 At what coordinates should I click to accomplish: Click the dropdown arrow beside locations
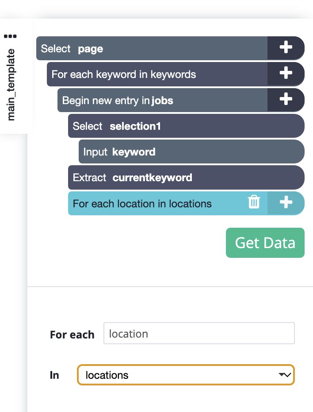click(285, 375)
